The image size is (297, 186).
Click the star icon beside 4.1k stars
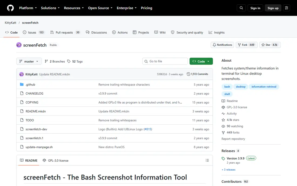click(223, 120)
